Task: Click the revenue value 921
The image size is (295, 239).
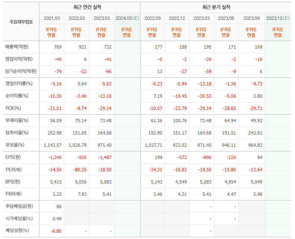Action: click(83, 47)
